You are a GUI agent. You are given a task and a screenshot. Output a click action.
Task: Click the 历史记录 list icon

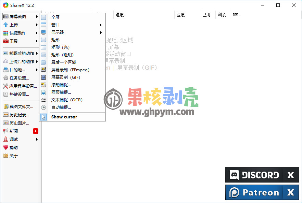(6, 115)
